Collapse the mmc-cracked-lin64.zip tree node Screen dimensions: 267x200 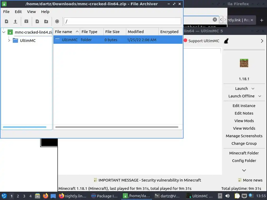(x=4, y=32)
